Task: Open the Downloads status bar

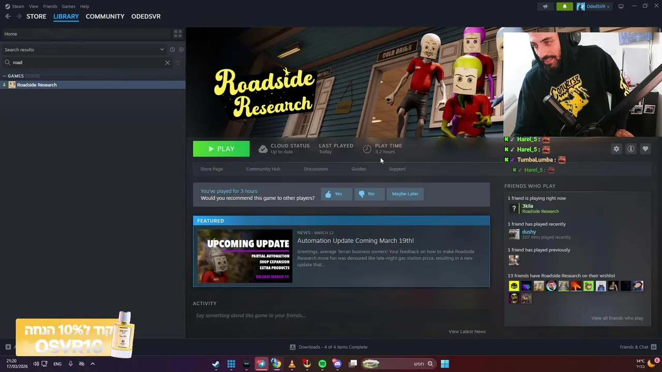Action: click(328, 347)
